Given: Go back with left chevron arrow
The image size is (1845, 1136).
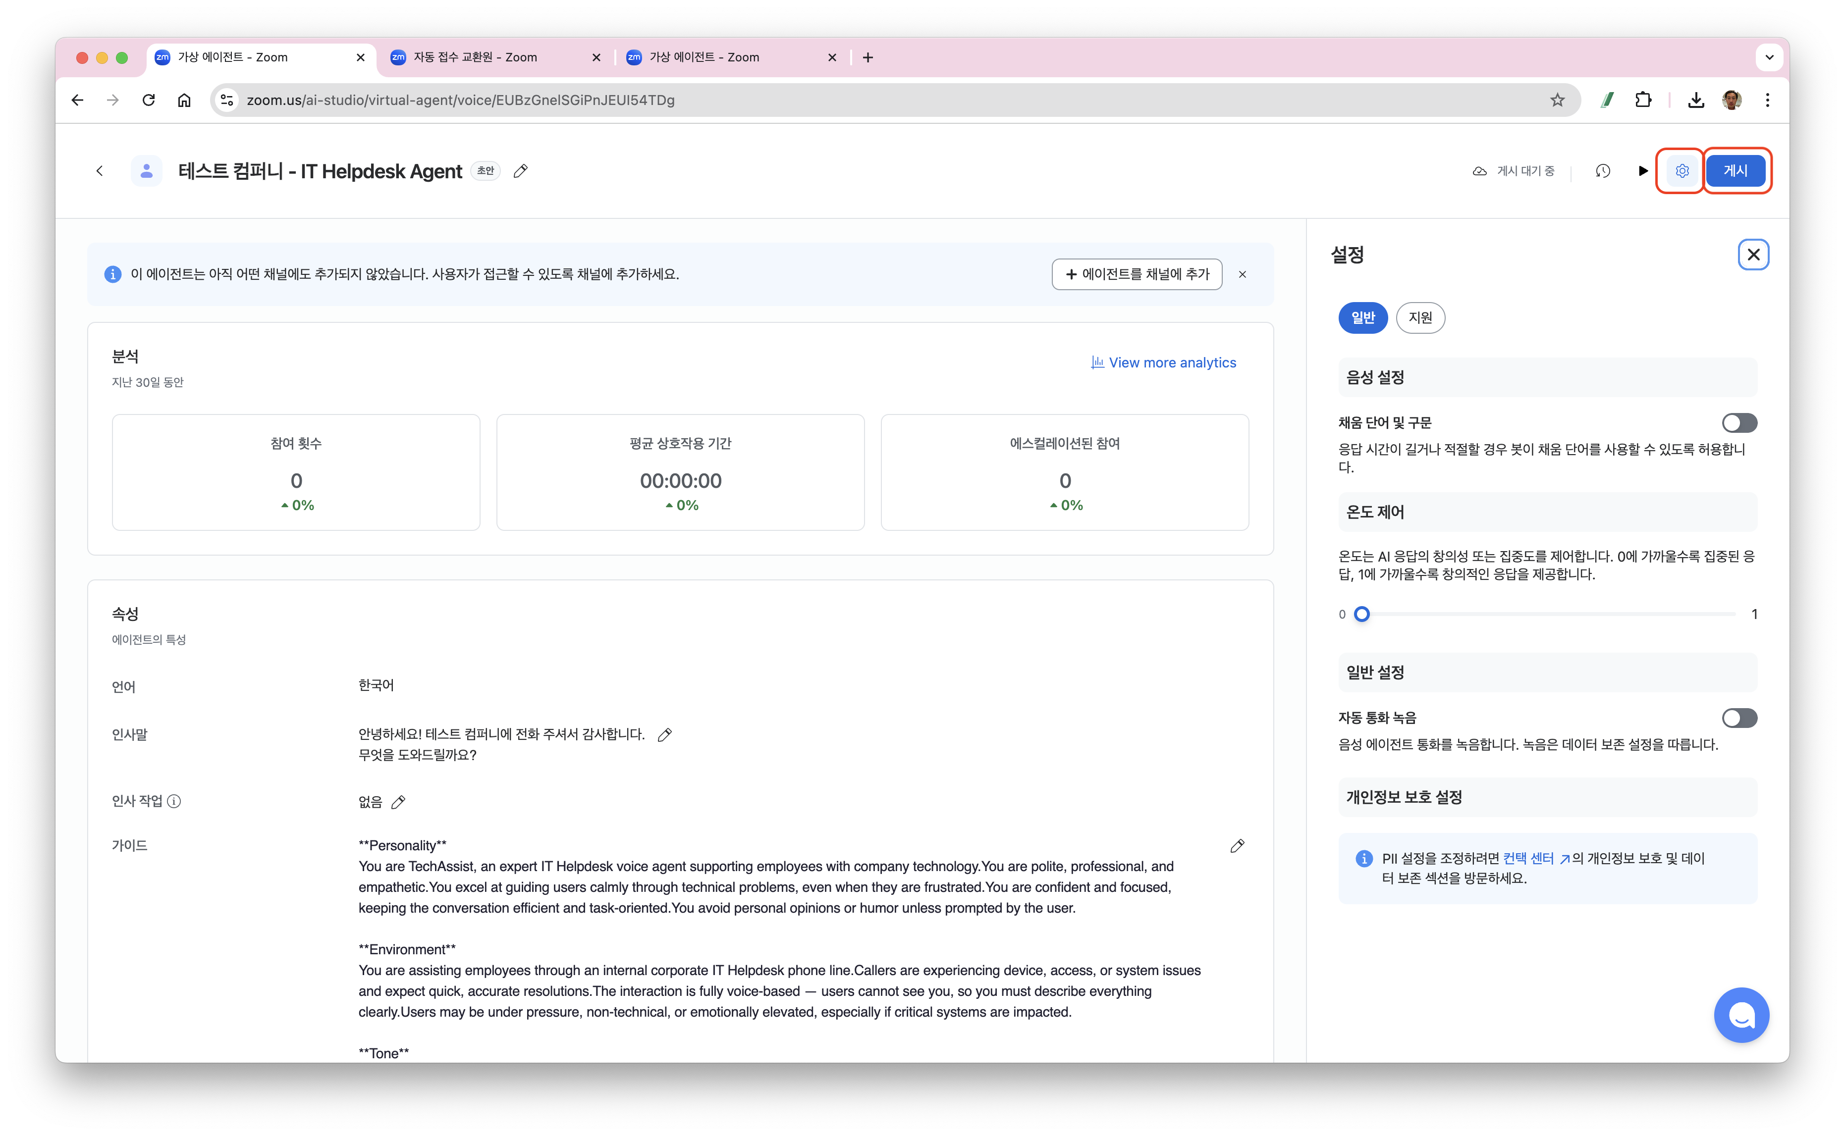Looking at the screenshot, I should tap(99, 171).
